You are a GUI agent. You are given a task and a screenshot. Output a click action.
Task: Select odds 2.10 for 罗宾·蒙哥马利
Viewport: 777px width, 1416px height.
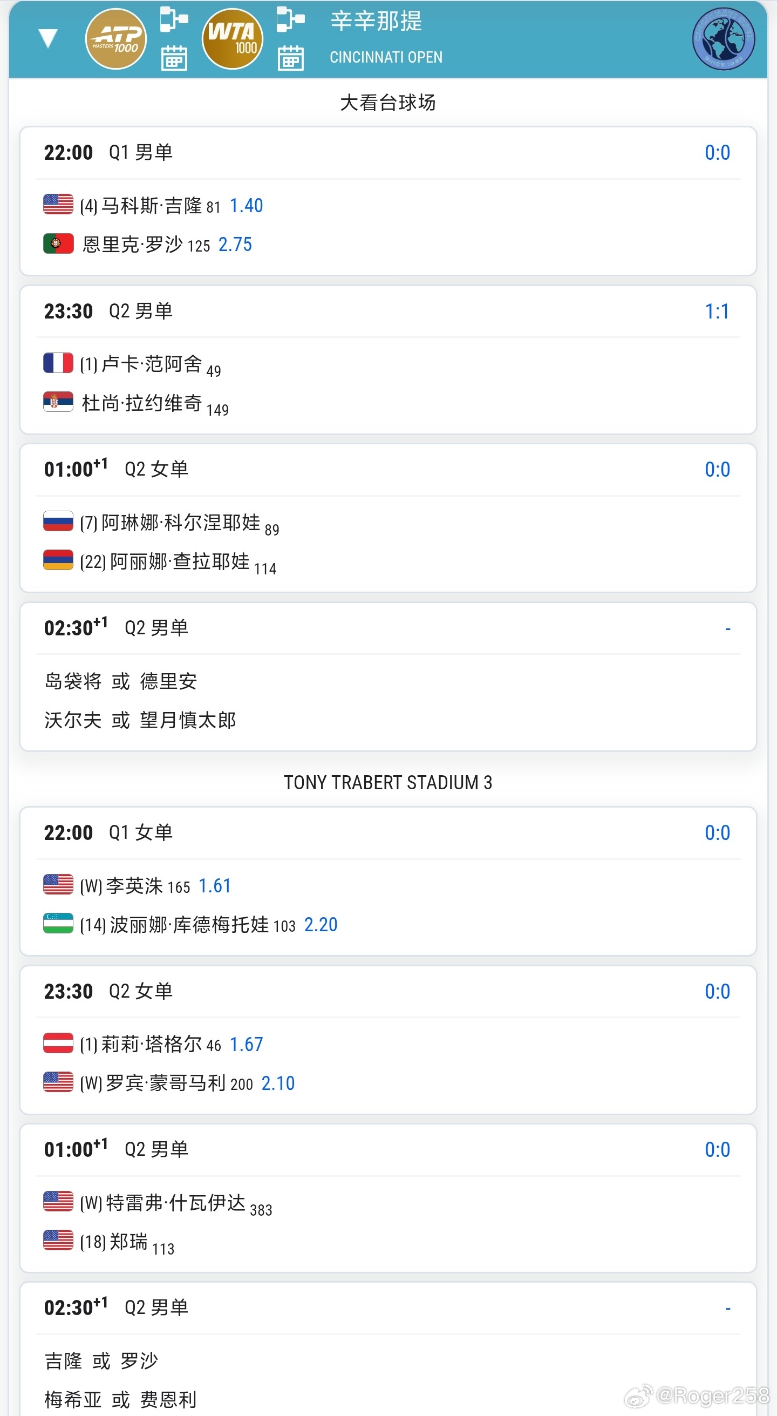click(278, 1083)
